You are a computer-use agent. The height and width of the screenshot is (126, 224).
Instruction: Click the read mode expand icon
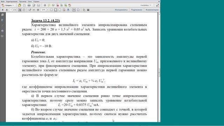(157, 5)
